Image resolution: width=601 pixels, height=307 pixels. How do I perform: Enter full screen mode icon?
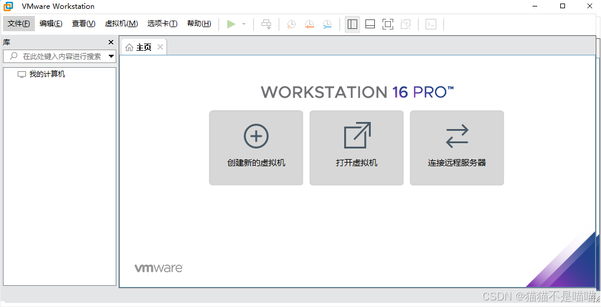(388, 24)
